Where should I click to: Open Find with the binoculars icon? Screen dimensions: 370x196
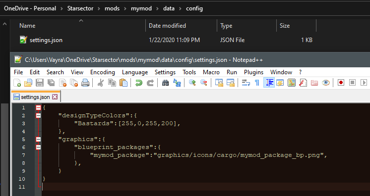coord(166,83)
